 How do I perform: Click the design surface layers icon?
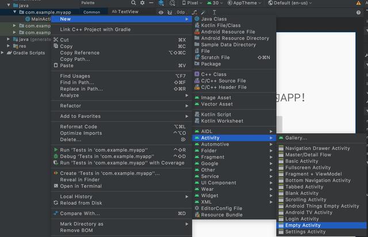161,3
